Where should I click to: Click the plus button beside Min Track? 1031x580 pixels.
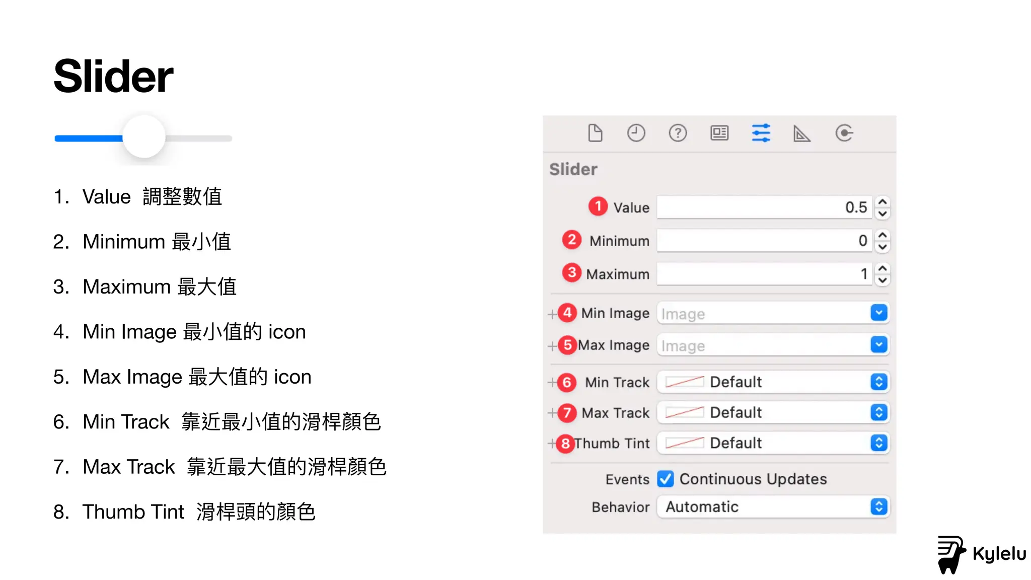(x=552, y=383)
